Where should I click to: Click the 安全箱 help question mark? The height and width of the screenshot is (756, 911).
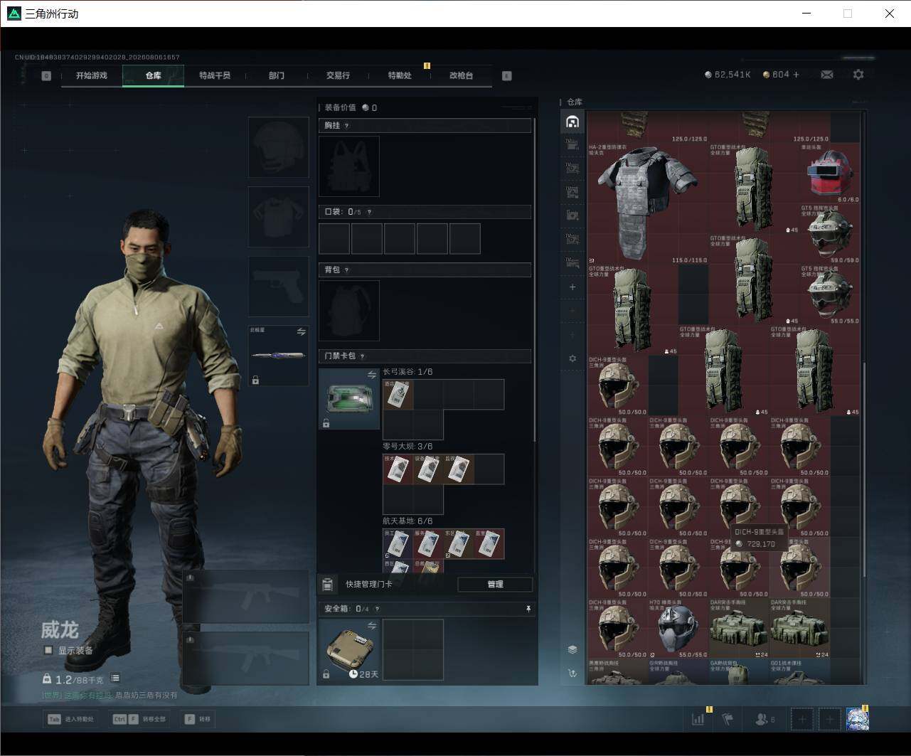click(377, 609)
